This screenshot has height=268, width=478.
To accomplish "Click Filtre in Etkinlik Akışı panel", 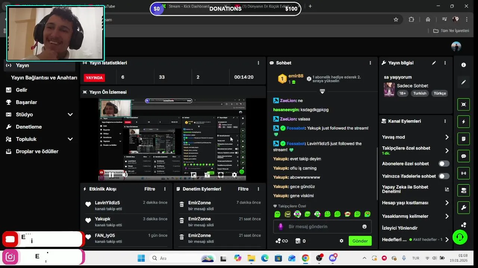I will pyautogui.click(x=150, y=189).
